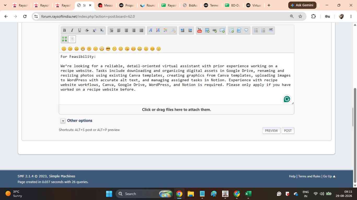The width and height of the screenshot is (357, 200).
Task: Toggle bold formatting in editor toolbar
Action: tap(64, 30)
